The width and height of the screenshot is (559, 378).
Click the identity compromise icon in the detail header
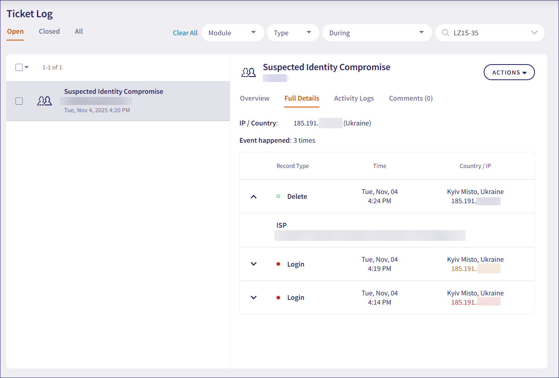coord(249,72)
